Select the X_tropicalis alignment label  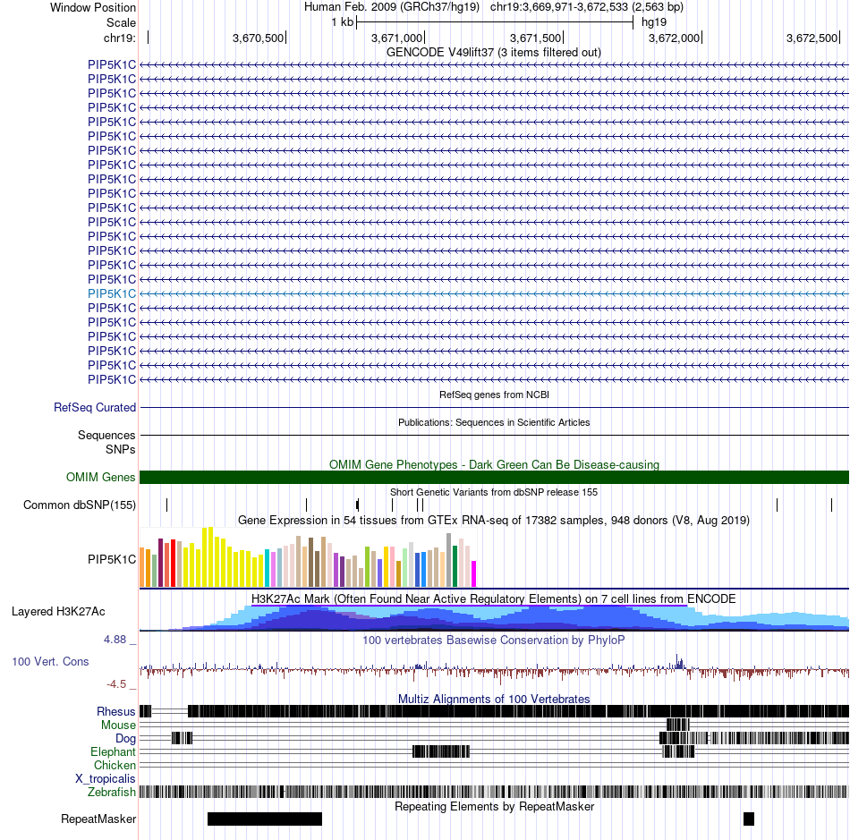point(106,779)
